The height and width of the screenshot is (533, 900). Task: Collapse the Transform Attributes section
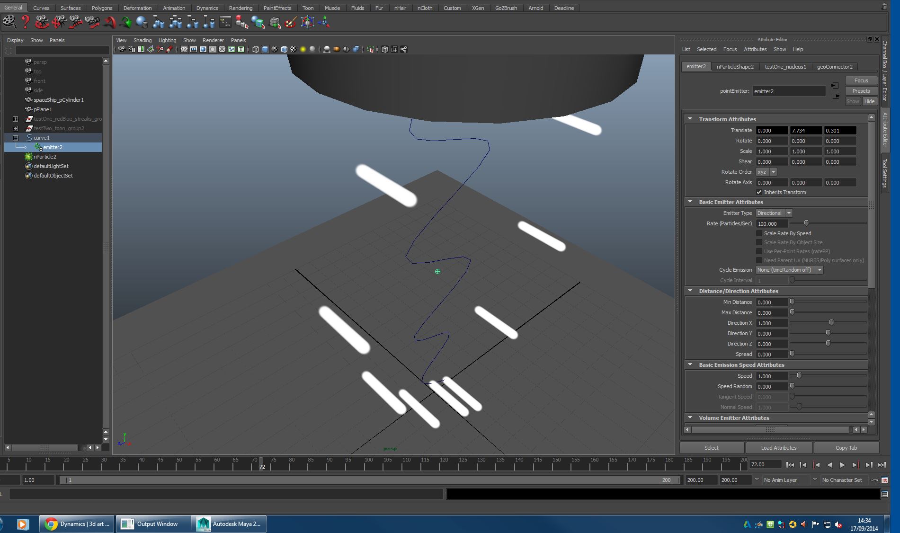tap(690, 119)
